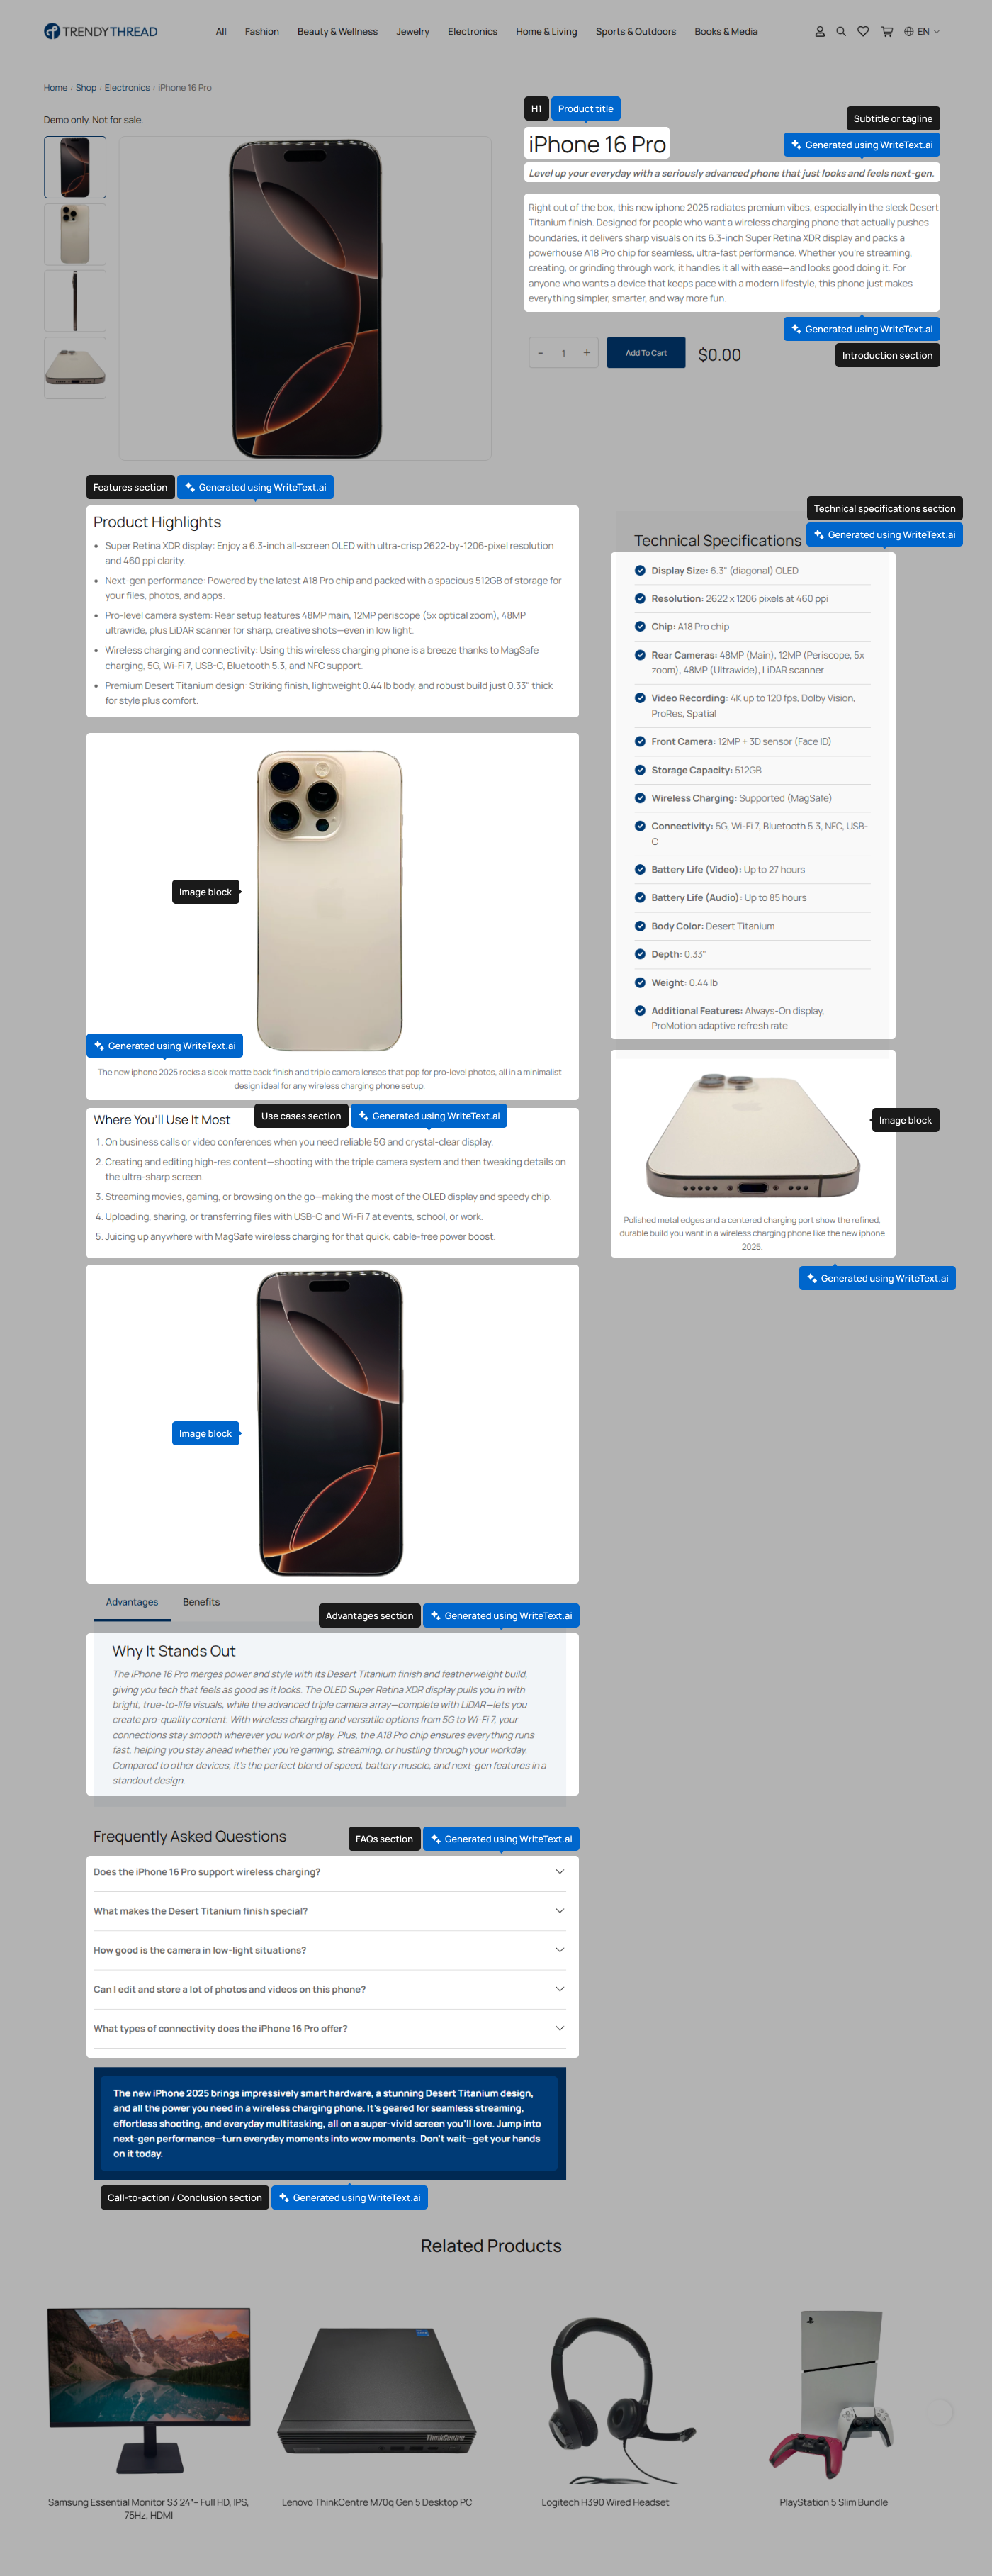Expand the wireless charging FAQ question
992x2576 pixels.
tap(330, 1871)
